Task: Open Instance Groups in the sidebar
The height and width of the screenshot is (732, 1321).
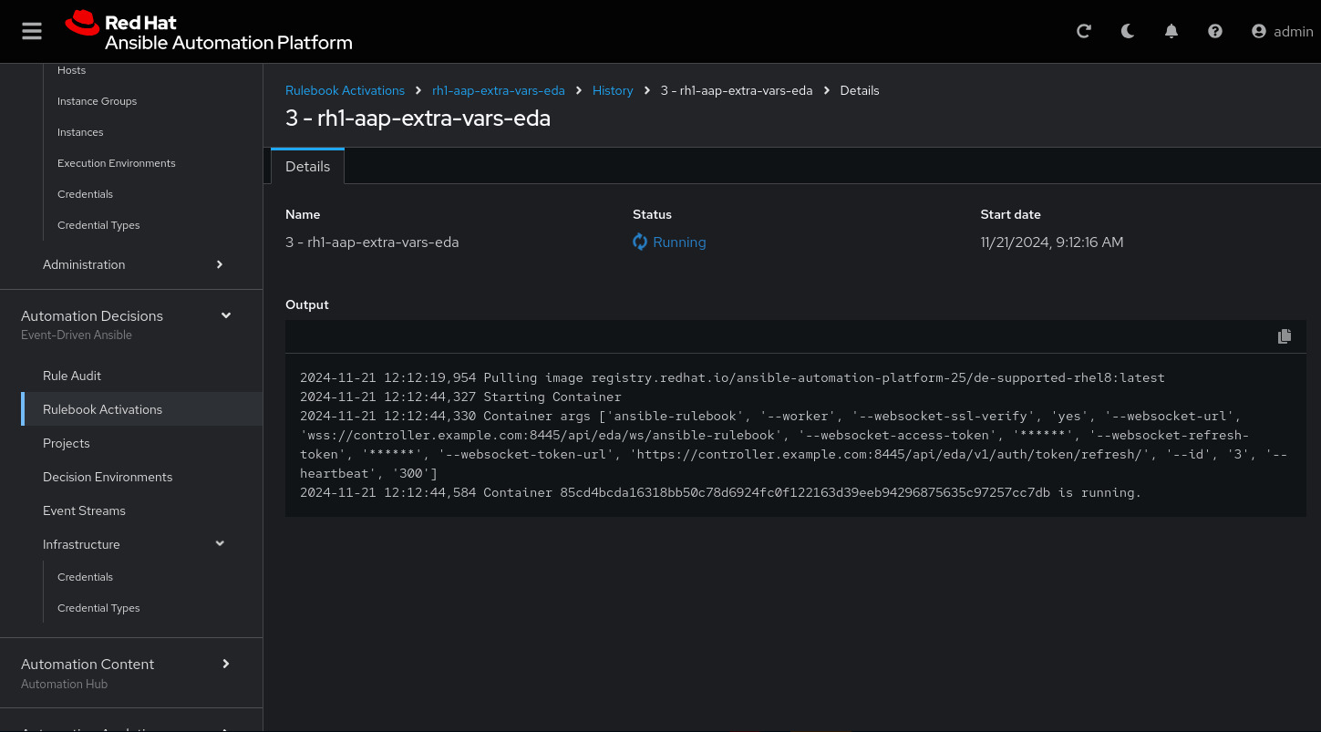Action: (x=97, y=101)
